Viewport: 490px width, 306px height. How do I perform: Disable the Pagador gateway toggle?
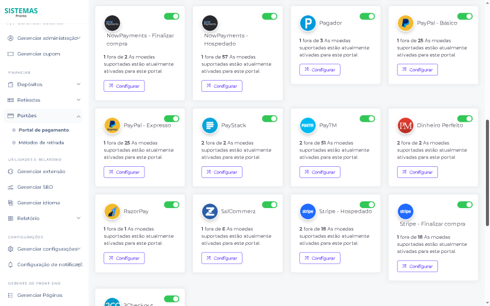[367, 16]
